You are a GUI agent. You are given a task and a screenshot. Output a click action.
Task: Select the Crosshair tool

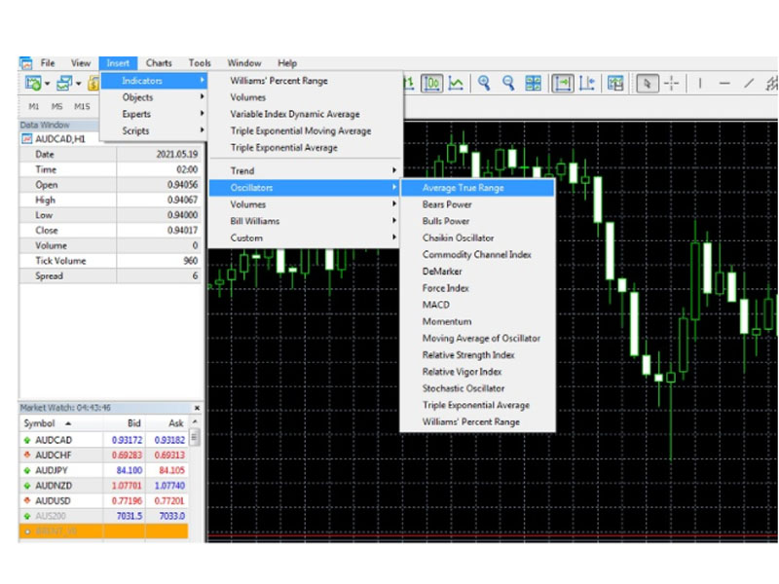pyautogui.click(x=671, y=83)
